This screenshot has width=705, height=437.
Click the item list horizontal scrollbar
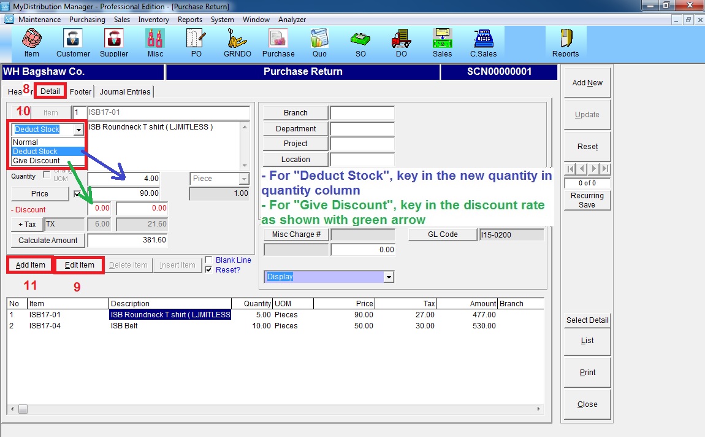[276, 409]
